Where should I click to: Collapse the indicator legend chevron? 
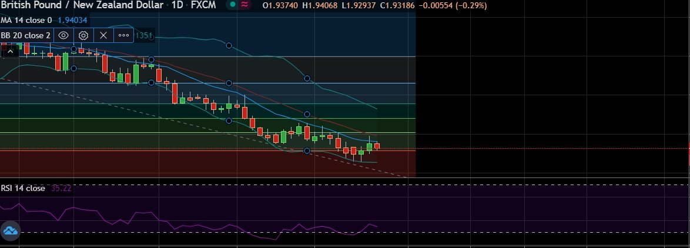[x=10, y=52]
